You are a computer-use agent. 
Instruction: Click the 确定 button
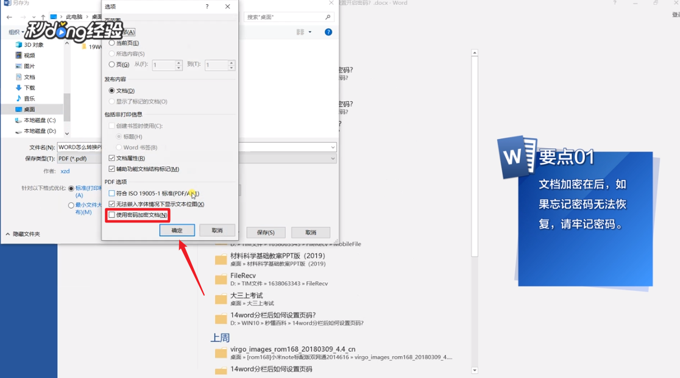[178, 230]
